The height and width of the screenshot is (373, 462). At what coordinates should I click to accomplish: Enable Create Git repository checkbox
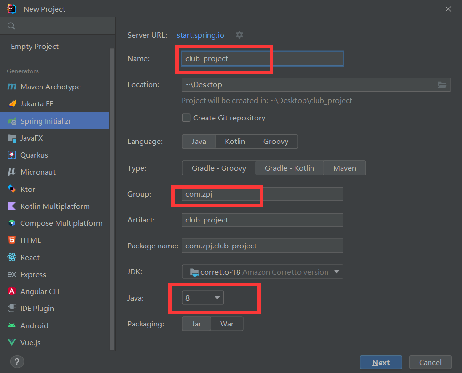(x=186, y=118)
